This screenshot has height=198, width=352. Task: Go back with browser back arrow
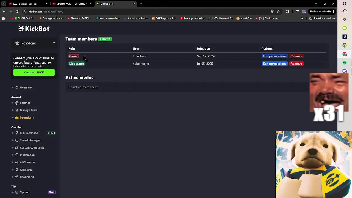[4, 12]
